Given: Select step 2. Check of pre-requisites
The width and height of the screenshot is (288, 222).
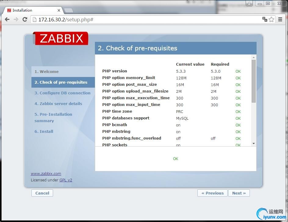Looking at the screenshot, I should [63, 82].
